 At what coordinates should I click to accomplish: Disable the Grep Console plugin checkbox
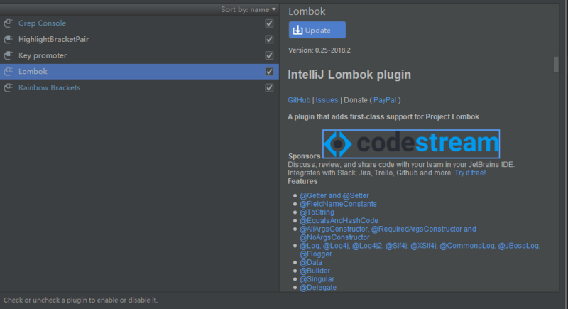[269, 23]
